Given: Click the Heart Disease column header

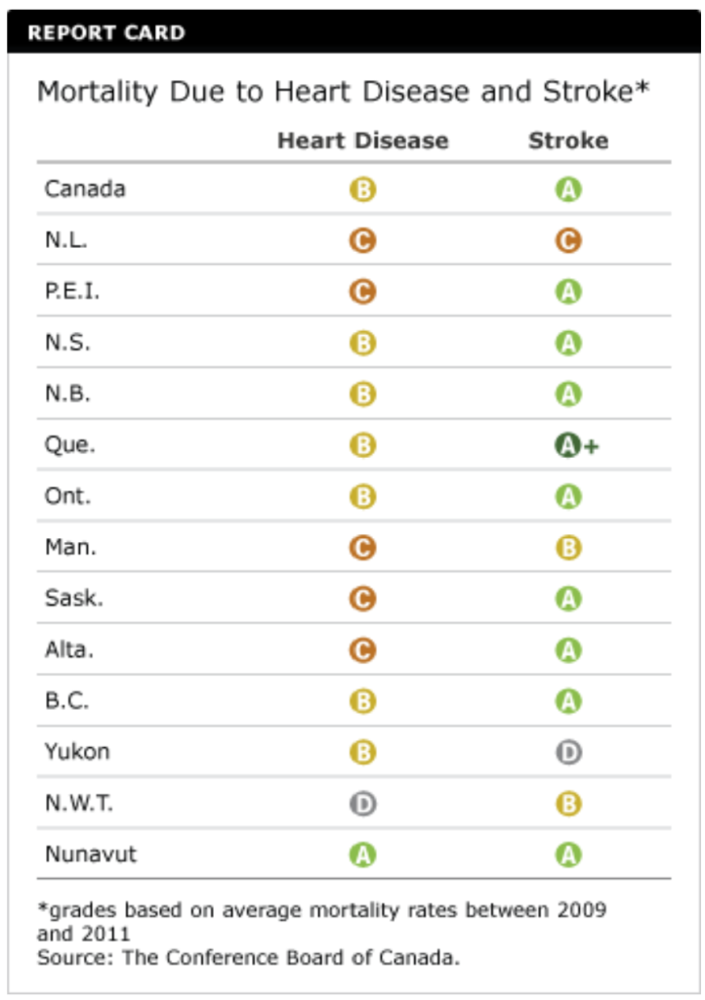Looking at the screenshot, I should pyautogui.click(x=362, y=141).
